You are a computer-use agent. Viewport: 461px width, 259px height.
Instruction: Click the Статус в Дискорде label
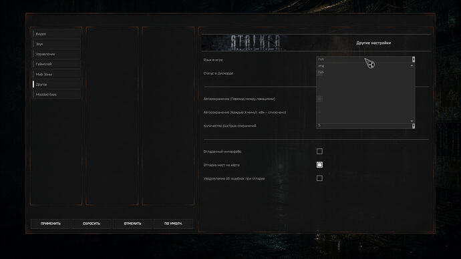(x=218, y=73)
